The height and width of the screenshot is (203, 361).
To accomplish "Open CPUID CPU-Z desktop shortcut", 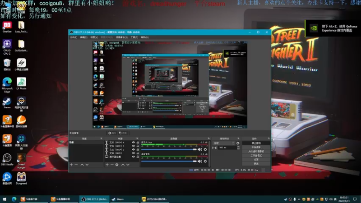I will (x=7, y=47).
